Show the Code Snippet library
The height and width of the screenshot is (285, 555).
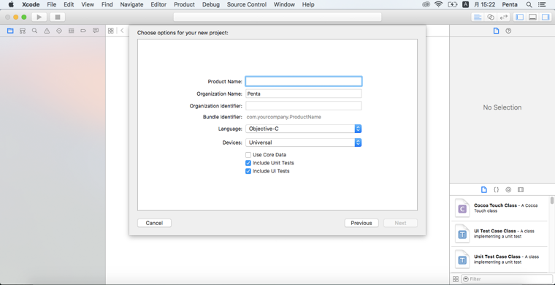(x=497, y=190)
